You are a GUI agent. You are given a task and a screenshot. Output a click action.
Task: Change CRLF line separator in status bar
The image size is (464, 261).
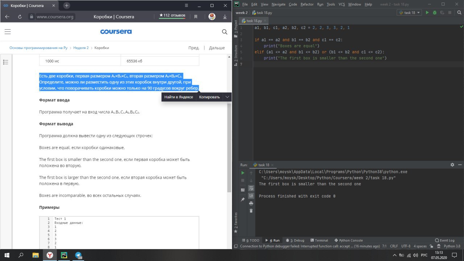pyautogui.click(x=394, y=246)
